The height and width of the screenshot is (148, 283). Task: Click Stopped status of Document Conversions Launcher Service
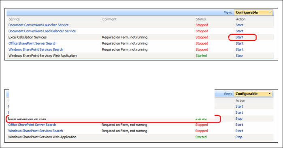[x=202, y=25]
